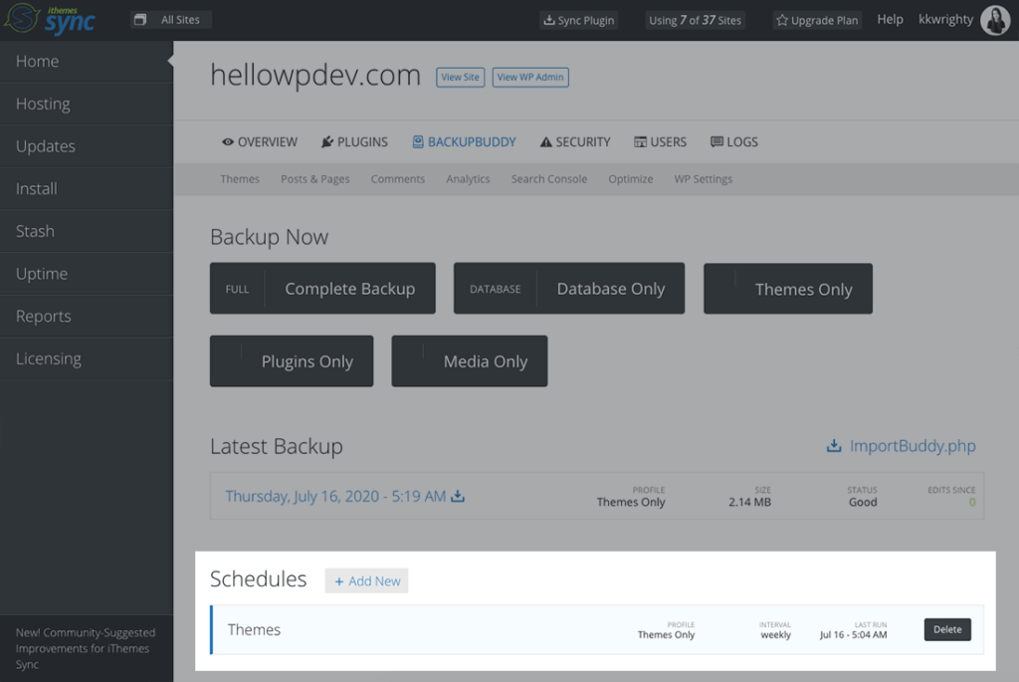Open Community-Suggested Improvements notice
Image resolution: width=1019 pixels, height=682 pixels.
tap(86, 648)
